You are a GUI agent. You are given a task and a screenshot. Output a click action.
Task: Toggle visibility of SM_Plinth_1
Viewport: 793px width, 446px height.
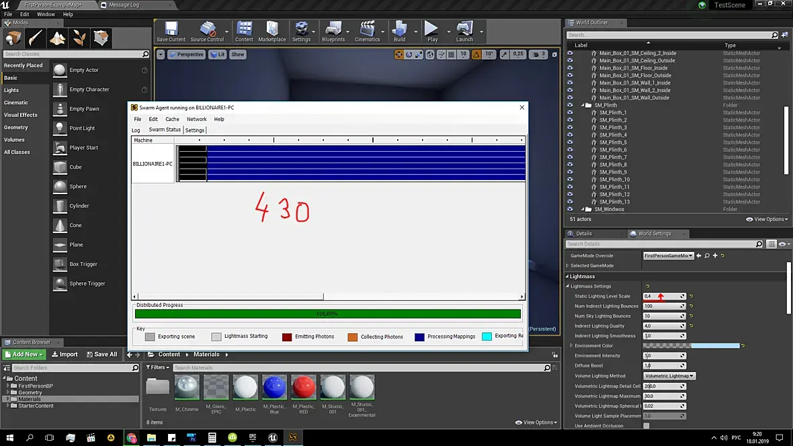(570, 113)
